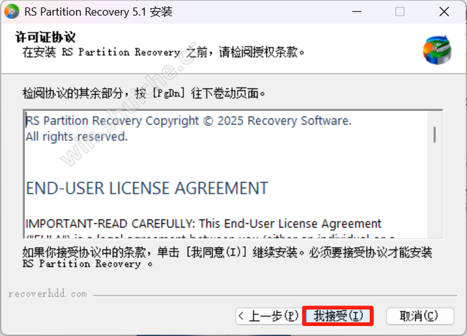The image size is (467, 336).
Task: Click the window title 'RS Partition Recovery 5.1 安装'
Action: pos(98,12)
